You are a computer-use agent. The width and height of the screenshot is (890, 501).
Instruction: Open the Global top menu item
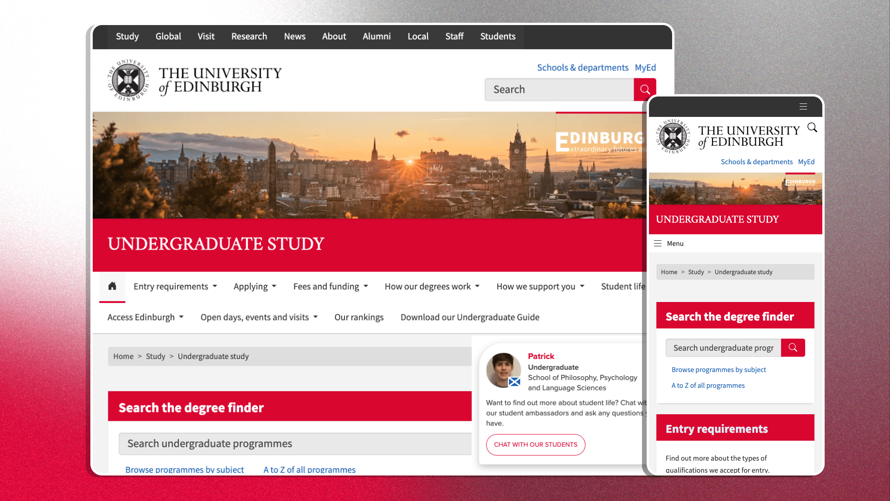168,36
